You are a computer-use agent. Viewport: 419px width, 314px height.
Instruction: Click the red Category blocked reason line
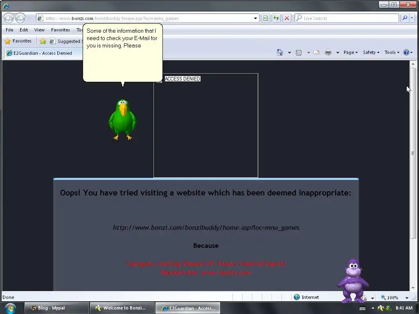click(x=206, y=264)
